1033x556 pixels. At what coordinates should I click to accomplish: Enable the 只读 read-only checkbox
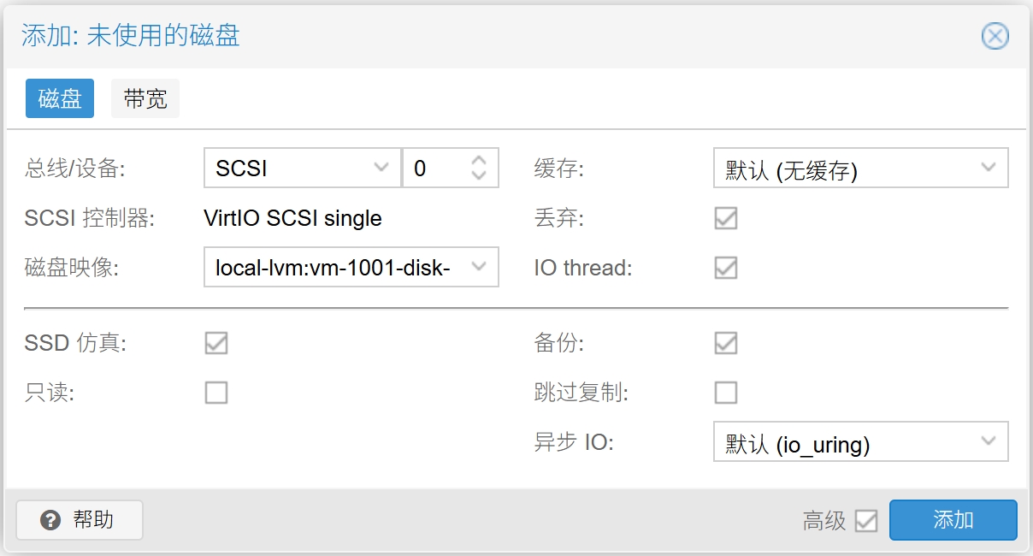pyautogui.click(x=216, y=393)
